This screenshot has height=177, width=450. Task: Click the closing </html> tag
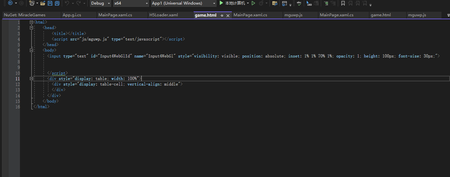(x=42, y=107)
